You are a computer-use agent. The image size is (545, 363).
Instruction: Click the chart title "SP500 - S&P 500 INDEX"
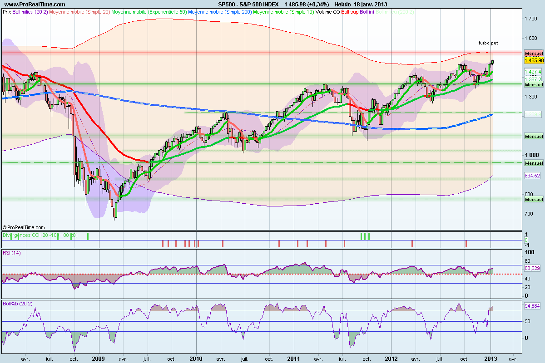(x=248, y=4)
